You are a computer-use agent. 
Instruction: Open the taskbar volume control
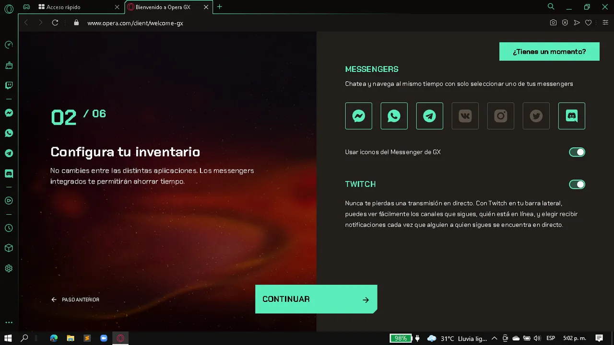pyautogui.click(x=537, y=338)
